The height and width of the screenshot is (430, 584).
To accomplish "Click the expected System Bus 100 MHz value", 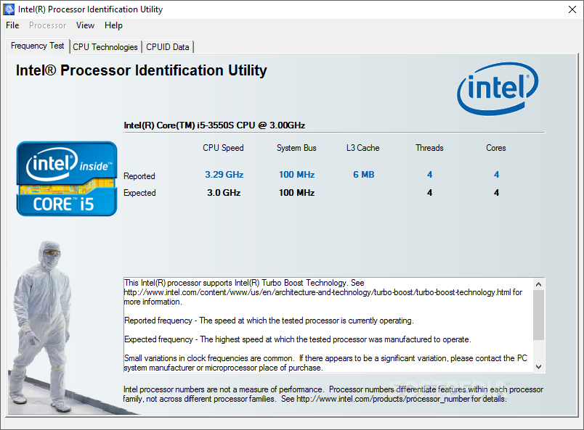I will [297, 193].
